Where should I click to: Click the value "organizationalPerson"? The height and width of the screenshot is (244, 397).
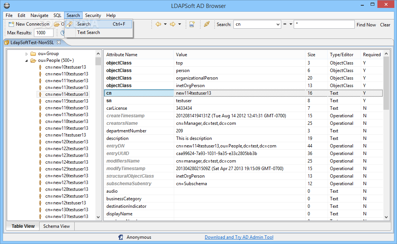(197, 78)
